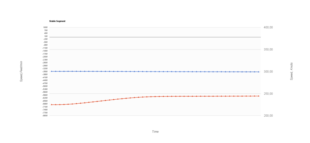Select the -6500 left axis tick label
This screenshot has height=143, width=310.
click(45, 101)
